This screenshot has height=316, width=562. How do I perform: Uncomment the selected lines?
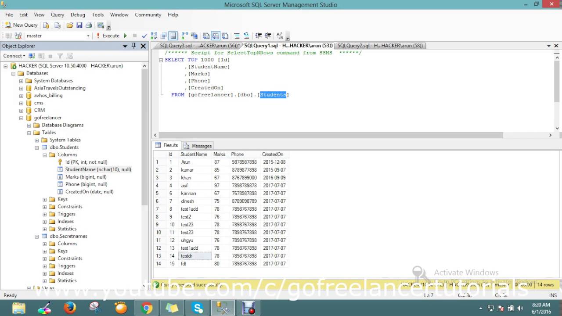[x=247, y=36]
